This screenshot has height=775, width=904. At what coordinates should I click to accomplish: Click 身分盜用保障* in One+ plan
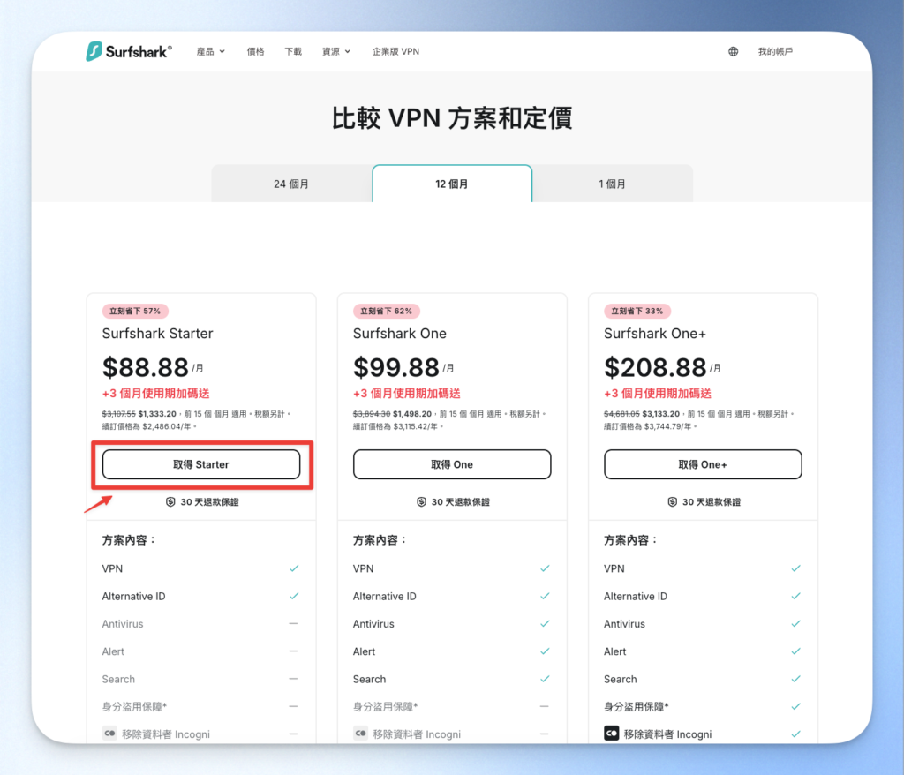coord(636,706)
